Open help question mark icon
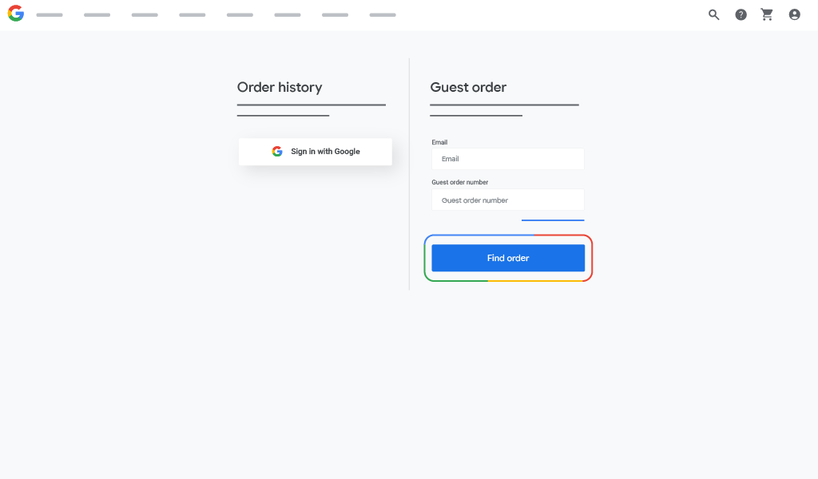The width and height of the screenshot is (818, 479). (x=741, y=14)
